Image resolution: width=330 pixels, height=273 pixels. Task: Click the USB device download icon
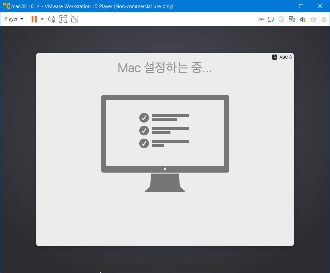coord(313,19)
